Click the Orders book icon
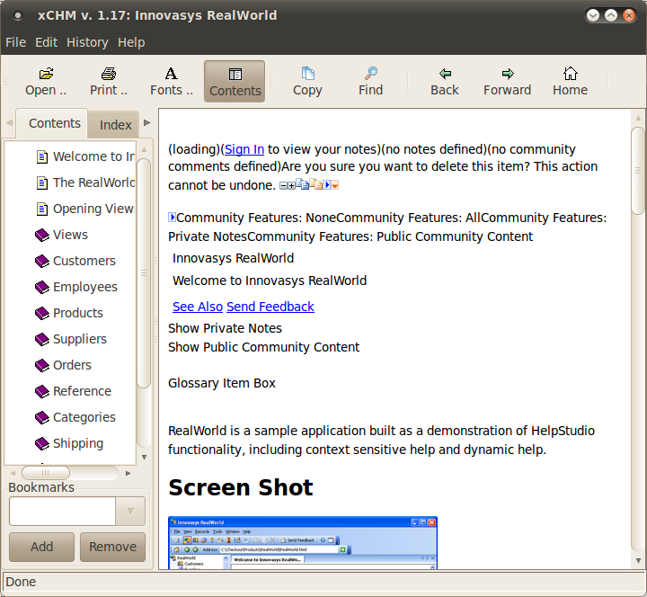The image size is (647, 597). [42, 365]
